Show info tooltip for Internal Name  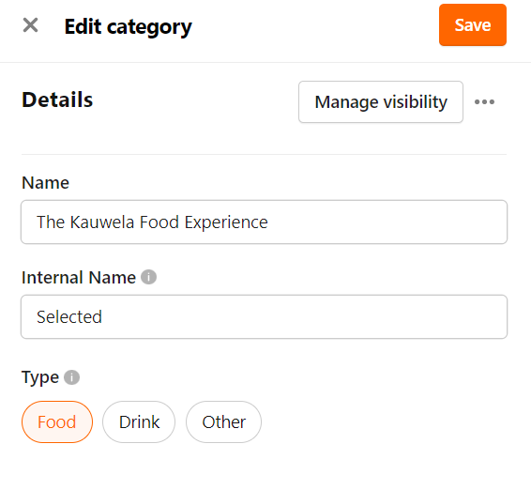148,277
